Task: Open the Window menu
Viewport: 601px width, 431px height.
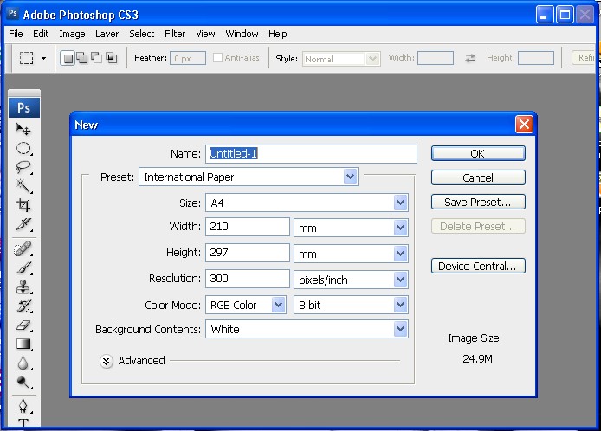Action: (x=242, y=34)
